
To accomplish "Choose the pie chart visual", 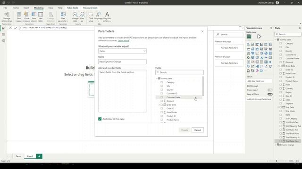I will (261, 53).
